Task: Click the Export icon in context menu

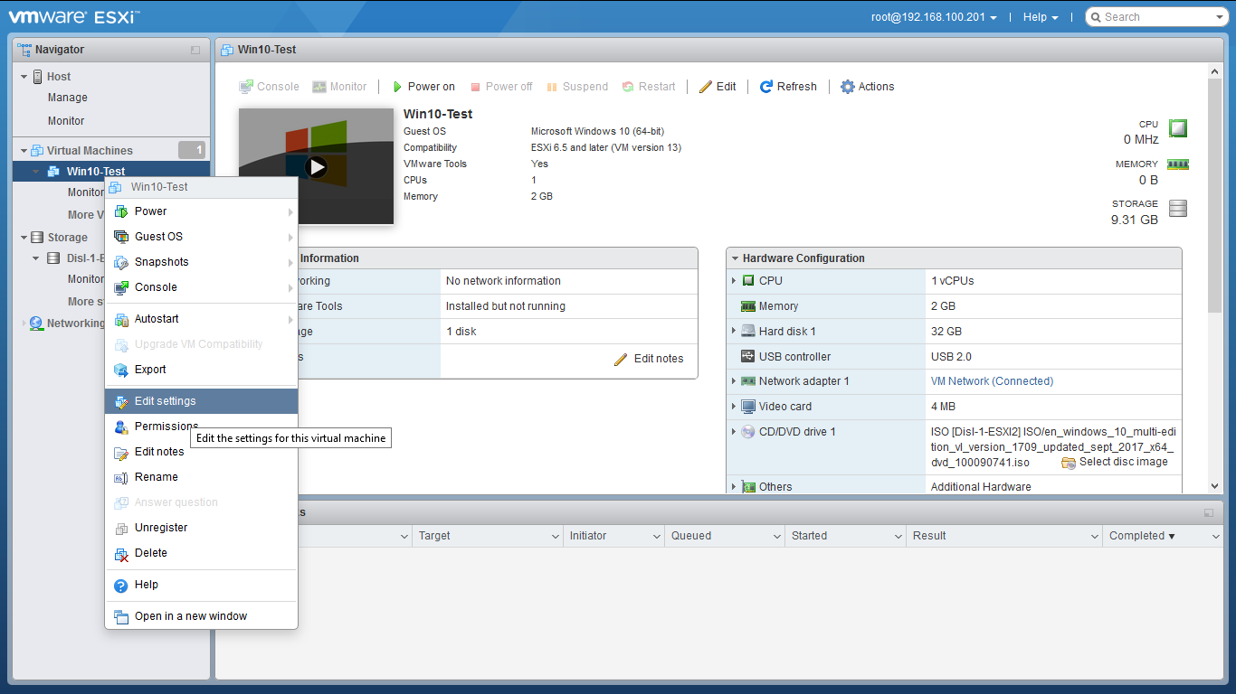Action: pos(121,370)
